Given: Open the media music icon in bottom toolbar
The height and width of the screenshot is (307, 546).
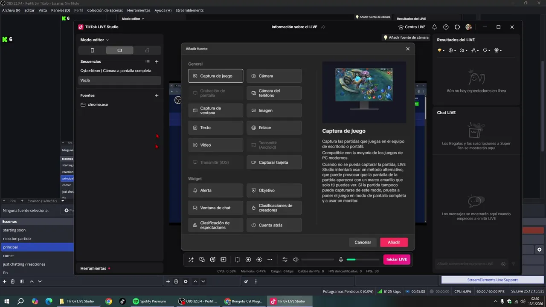Looking at the screenshot, I should (202, 259).
